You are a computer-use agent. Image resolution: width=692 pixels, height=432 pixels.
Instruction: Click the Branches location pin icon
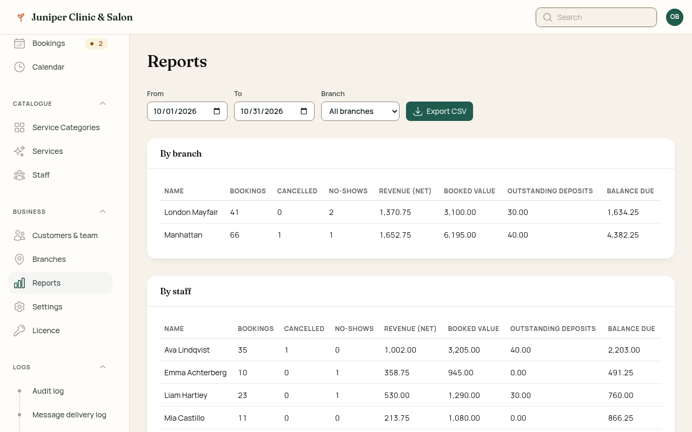19,259
